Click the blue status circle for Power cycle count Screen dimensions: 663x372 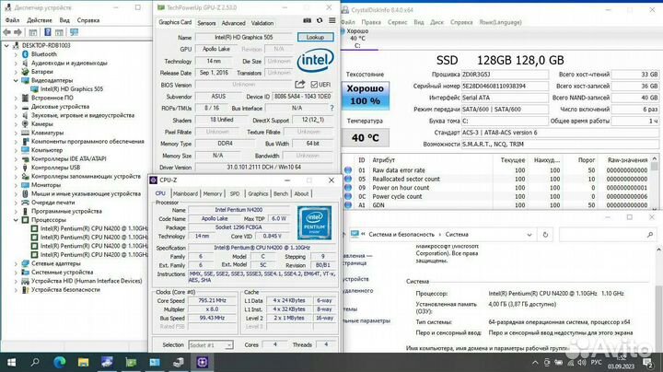348,196
